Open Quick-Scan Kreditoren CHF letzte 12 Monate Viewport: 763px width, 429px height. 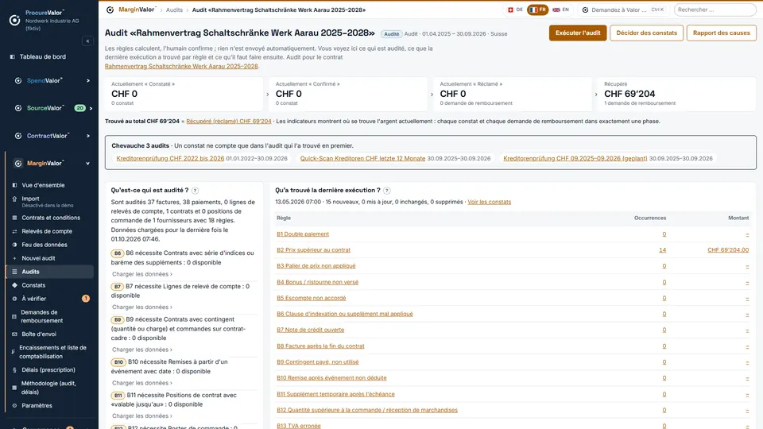point(362,159)
